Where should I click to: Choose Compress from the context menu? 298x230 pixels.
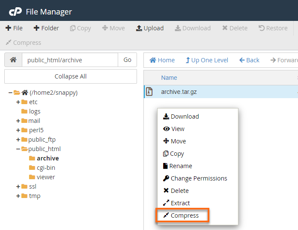click(184, 215)
